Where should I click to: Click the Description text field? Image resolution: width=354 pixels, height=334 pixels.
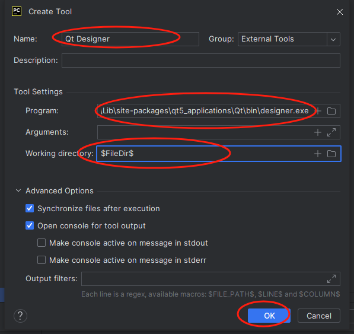[x=201, y=61]
